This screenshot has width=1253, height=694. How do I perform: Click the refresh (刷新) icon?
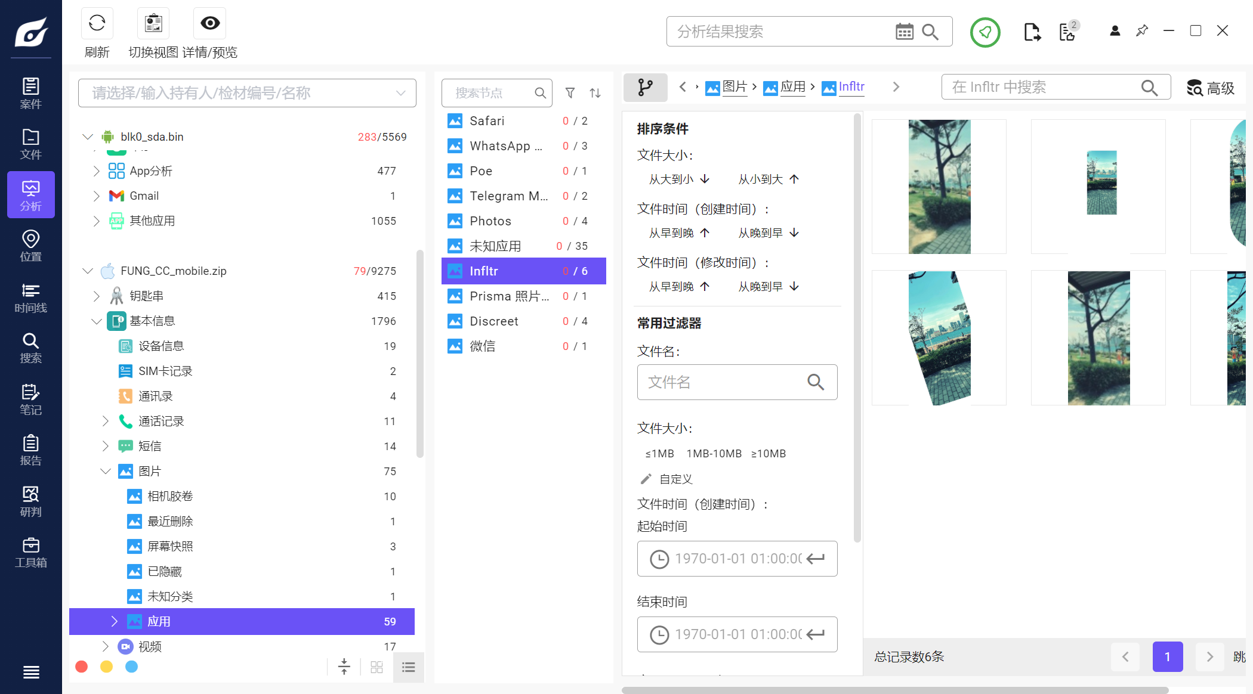pos(97,23)
